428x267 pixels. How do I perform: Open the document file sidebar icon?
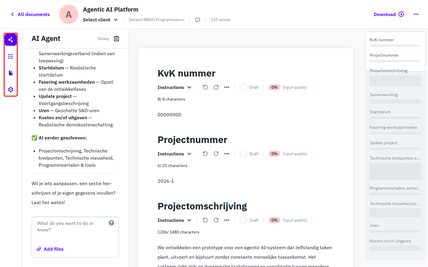point(11,73)
